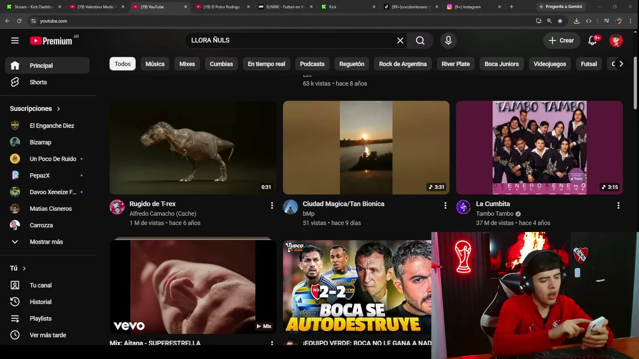Open the YouTube hamburger guide menu

click(x=15, y=40)
